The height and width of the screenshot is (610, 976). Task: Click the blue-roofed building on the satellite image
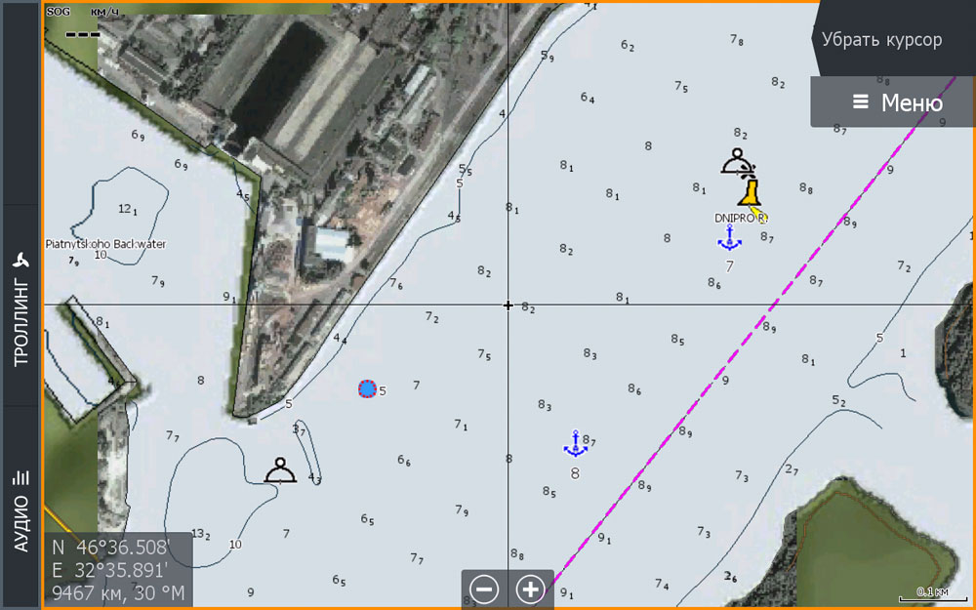(330, 244)
